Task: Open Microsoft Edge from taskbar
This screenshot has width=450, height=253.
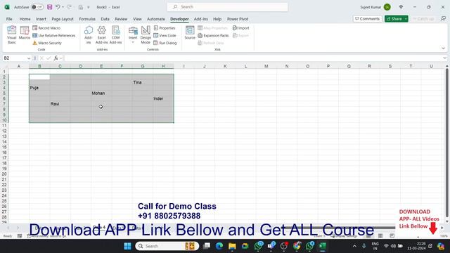Action: pyautogui.click(x=219, y=246)
